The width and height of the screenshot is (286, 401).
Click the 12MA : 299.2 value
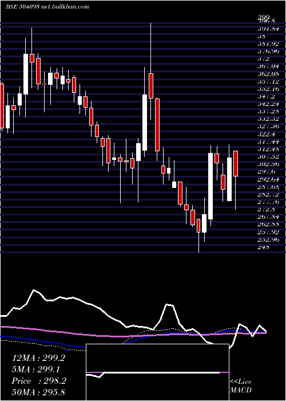pos(38,358)
